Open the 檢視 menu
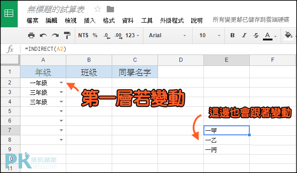The height and width of the screenshot is (173, 297). click(71, 20)
